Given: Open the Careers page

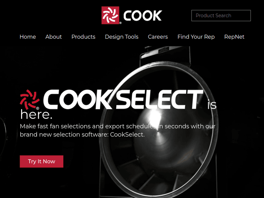Looking at the screenshot, I should pos(158,37).
